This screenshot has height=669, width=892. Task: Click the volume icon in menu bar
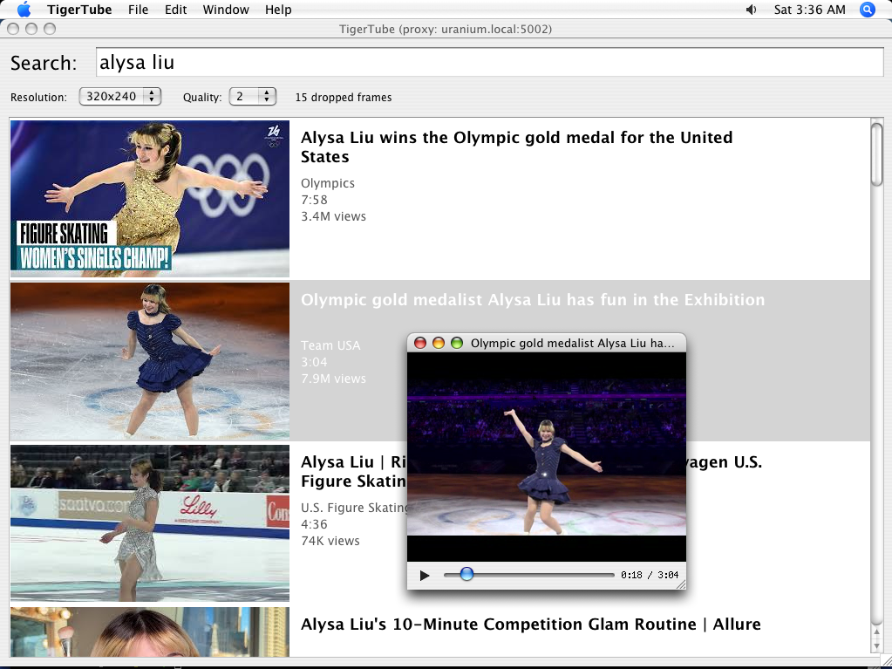(x=751, y=10)
